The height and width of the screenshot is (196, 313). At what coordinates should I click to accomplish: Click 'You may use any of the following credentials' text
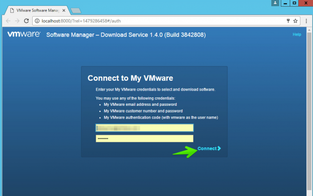point(135,98)
